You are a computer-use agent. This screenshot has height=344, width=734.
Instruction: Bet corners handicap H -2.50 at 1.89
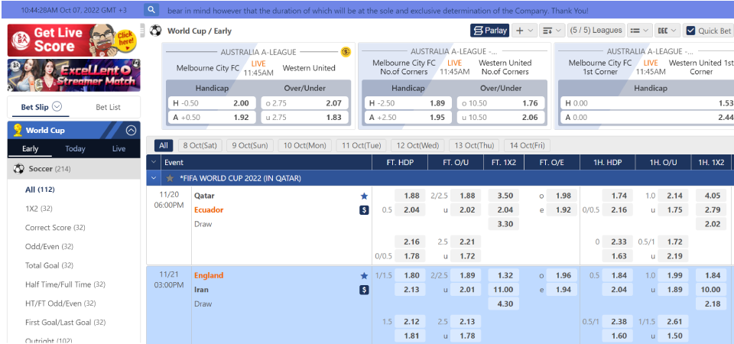tap(408, 103)
